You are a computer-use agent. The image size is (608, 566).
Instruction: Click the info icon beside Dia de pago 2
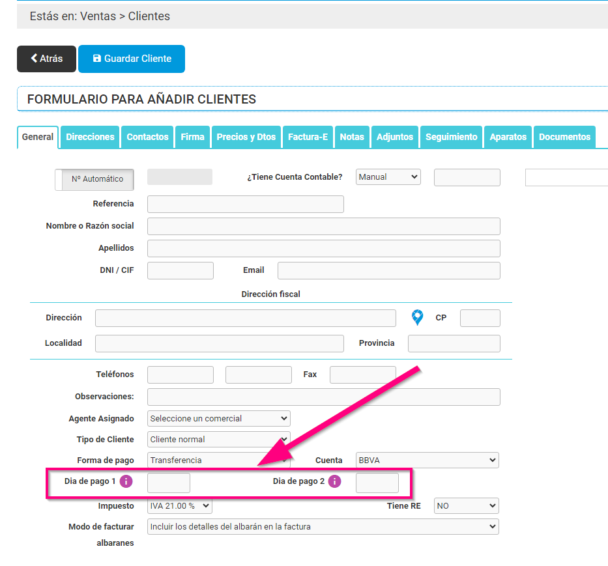click(x=334, y=481)
